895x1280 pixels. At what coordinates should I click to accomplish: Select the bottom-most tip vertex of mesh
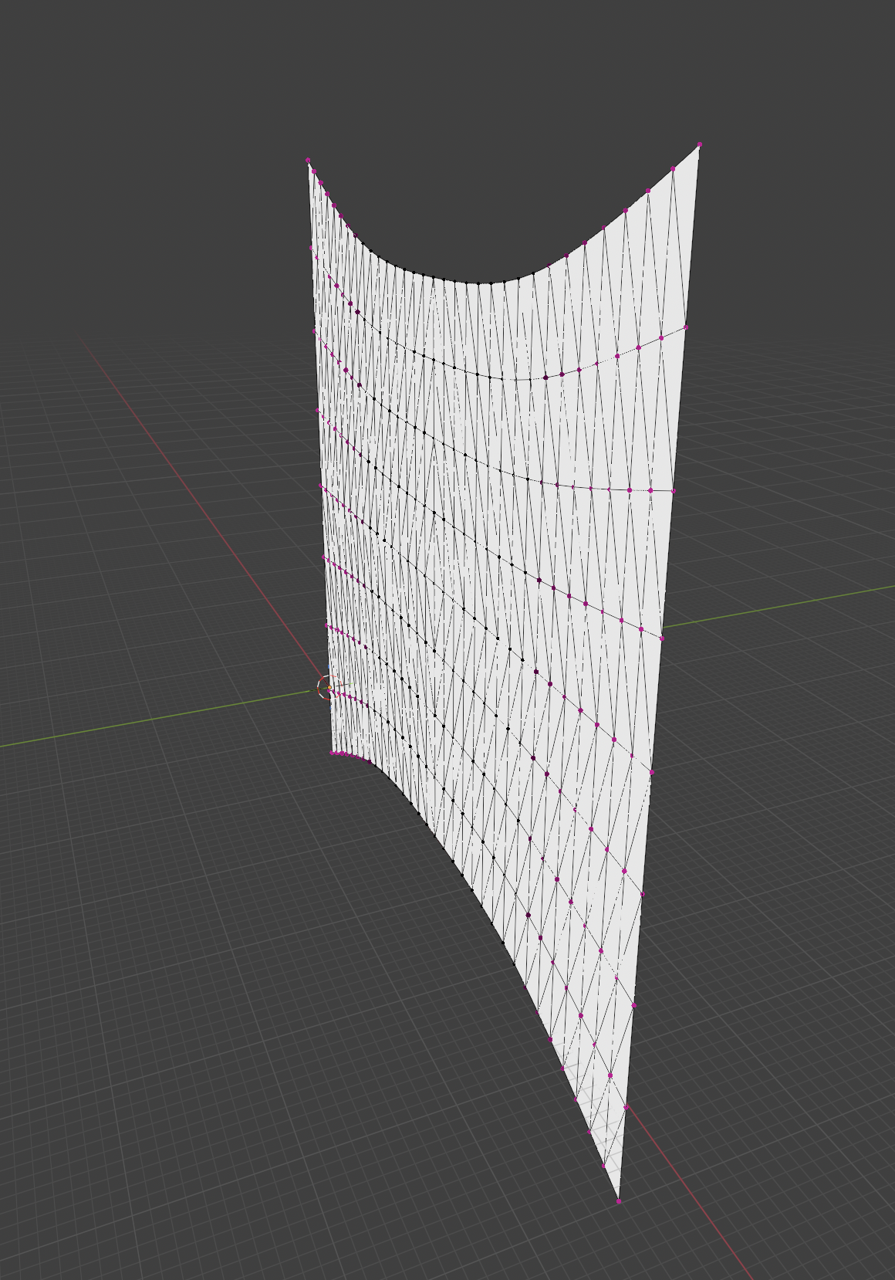pyautogui.click(x=619, y=1201)
